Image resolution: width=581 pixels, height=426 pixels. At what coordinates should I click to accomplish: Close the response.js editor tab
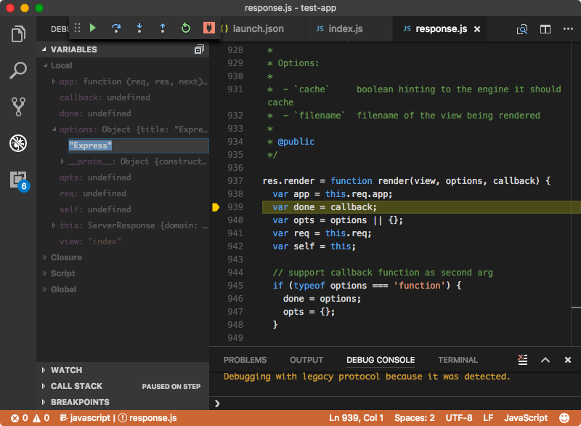point(477,29)
